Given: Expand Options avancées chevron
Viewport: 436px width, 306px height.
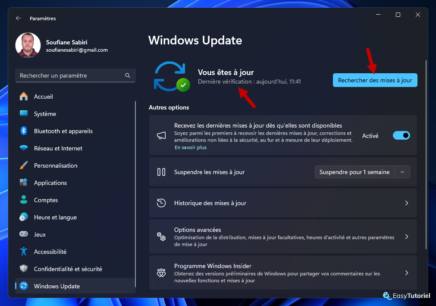Looking at the screenshot, I should (406, 237).
